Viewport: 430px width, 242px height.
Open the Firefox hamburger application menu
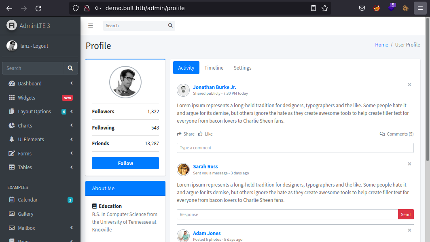tap(420, 8)
